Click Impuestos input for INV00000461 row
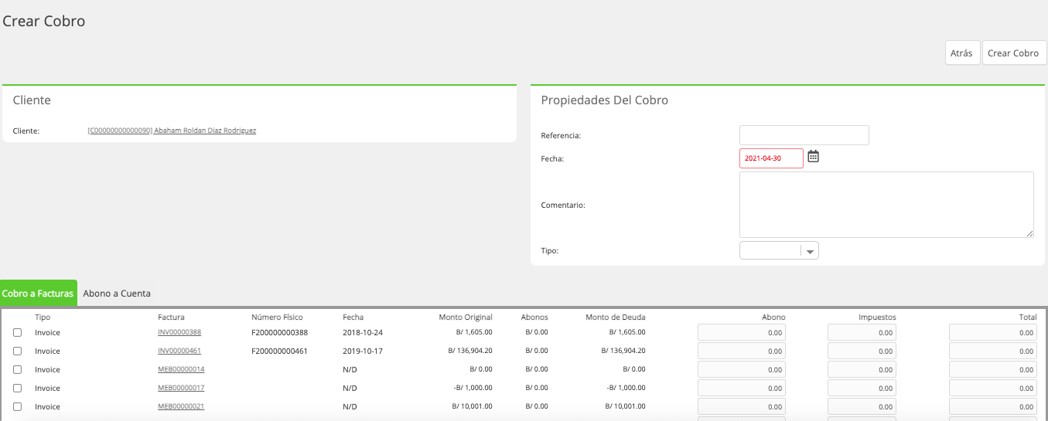 862,351
